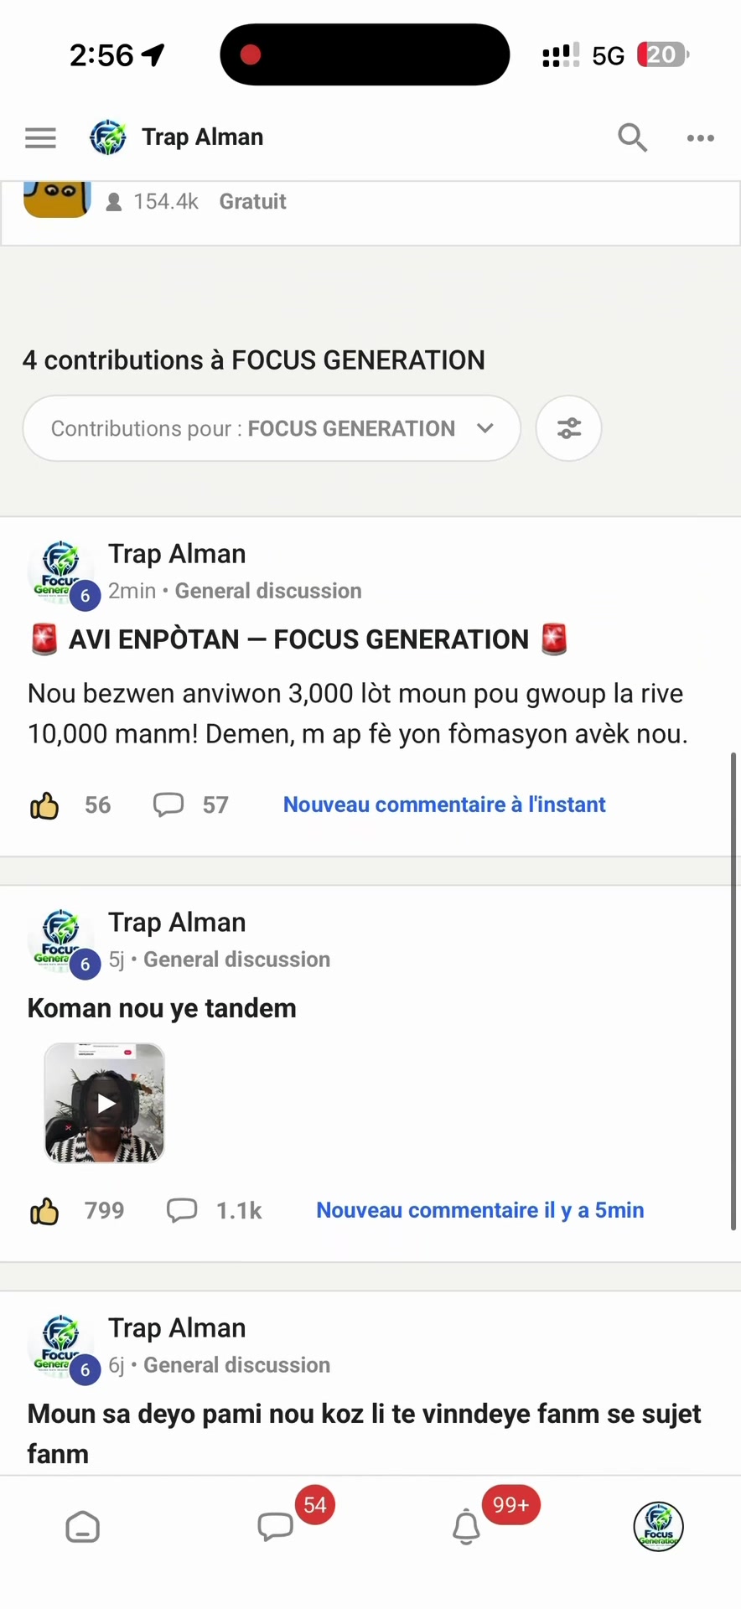Like the AVI ENPÒTAN post
The height and width of the screenshot is (1609, 741).
pos(44,805)
